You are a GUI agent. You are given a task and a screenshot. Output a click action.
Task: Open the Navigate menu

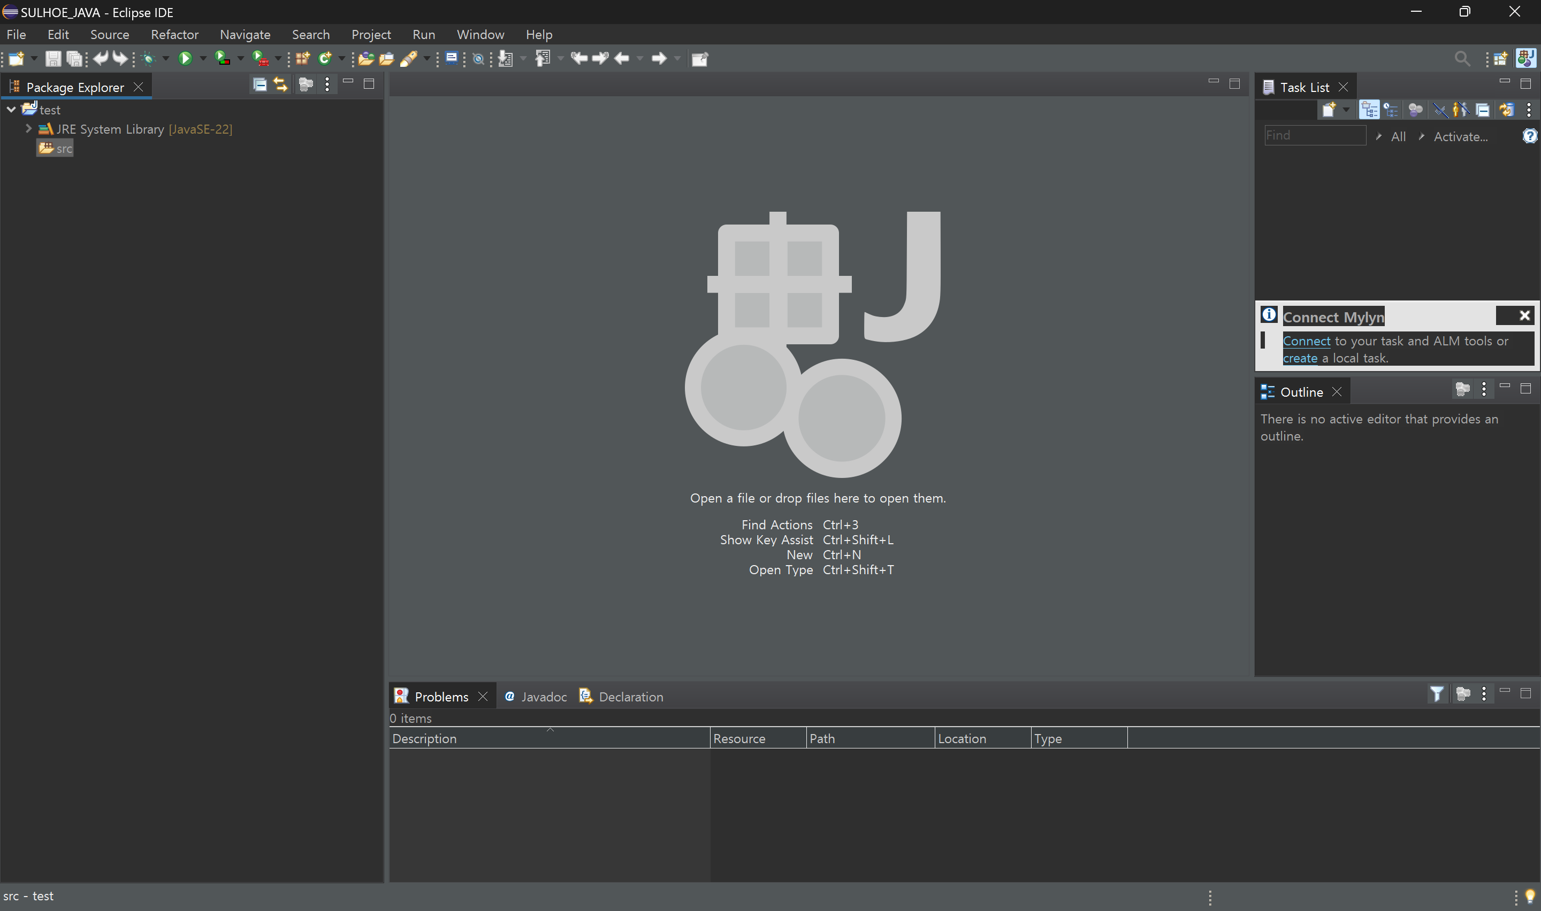point(245,34)
